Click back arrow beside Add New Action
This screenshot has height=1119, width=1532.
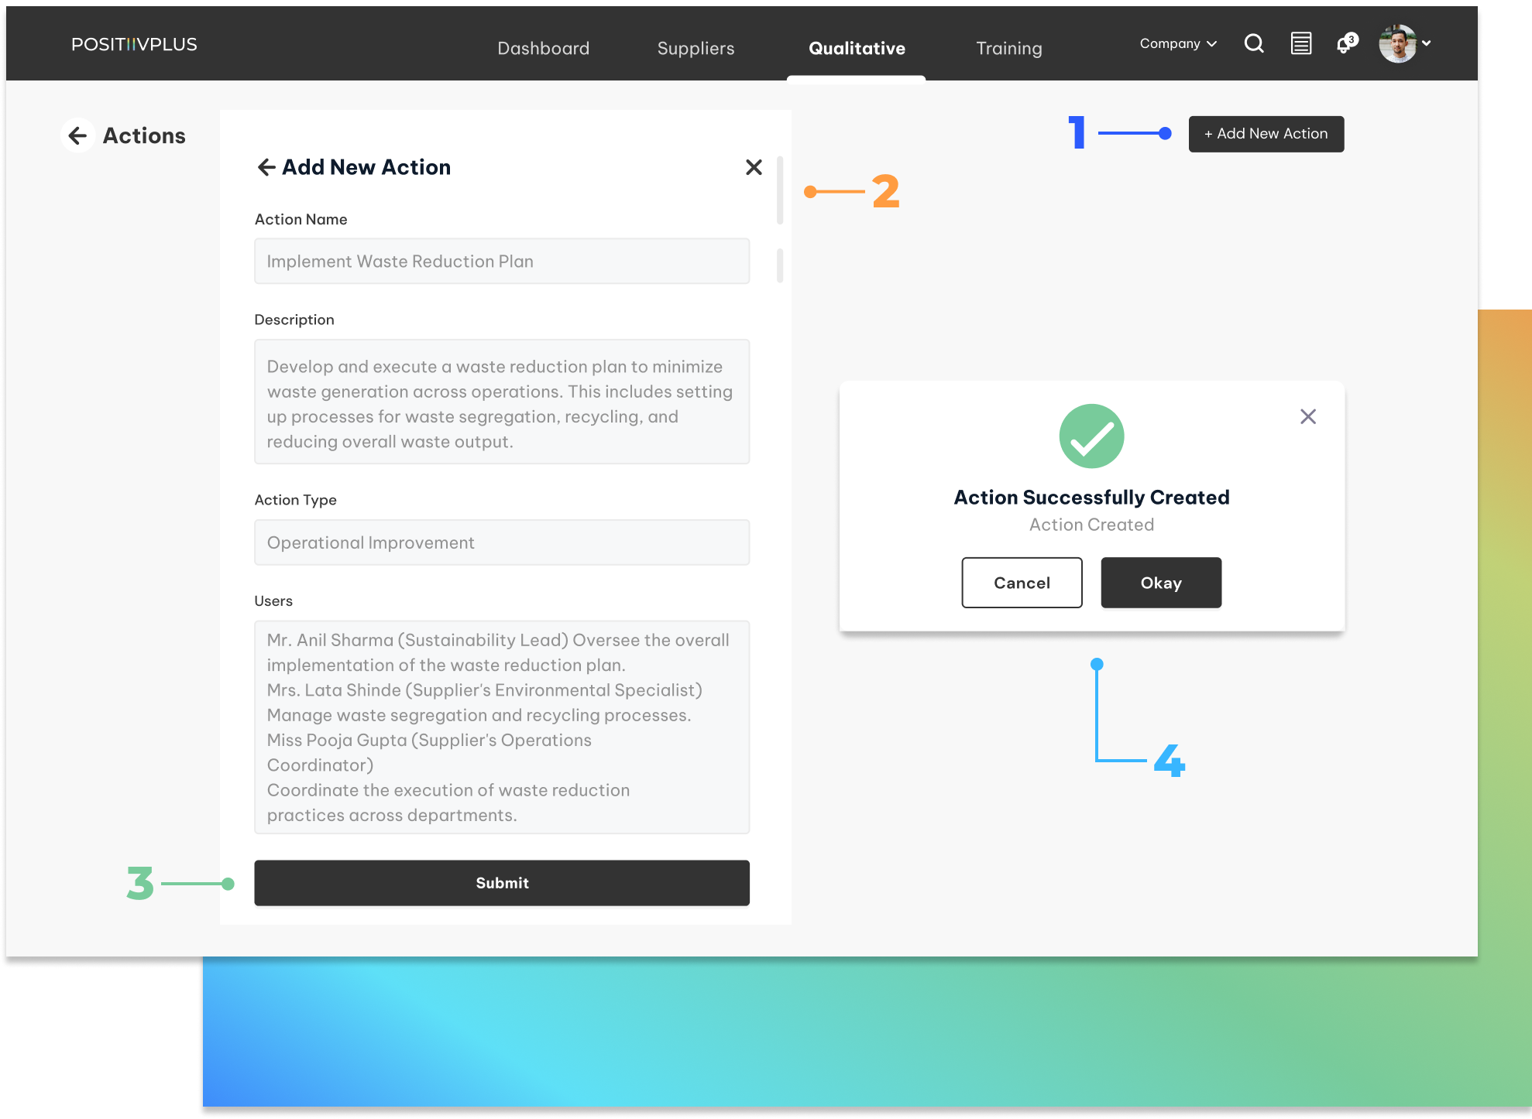(x=266, y=167)
